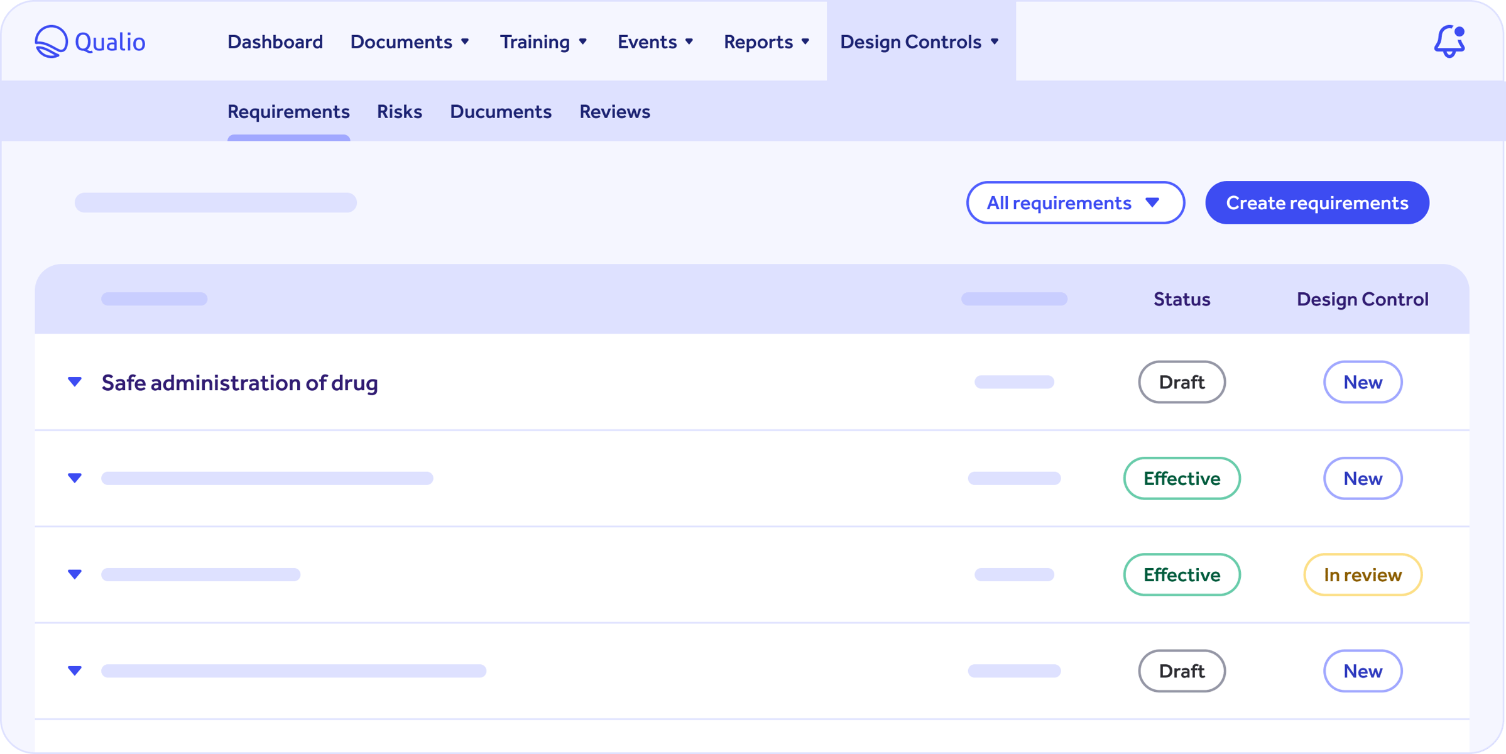Open the Documents dropdown menu
This screenshot has width=1506, height=754.
coord(410,41)
